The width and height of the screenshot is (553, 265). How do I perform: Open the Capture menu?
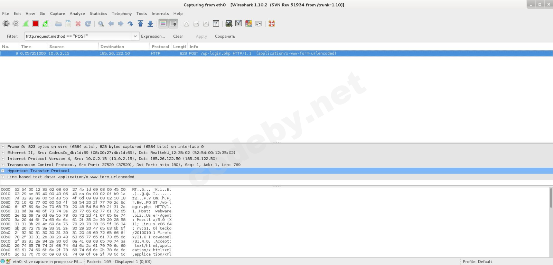[57, 14]
